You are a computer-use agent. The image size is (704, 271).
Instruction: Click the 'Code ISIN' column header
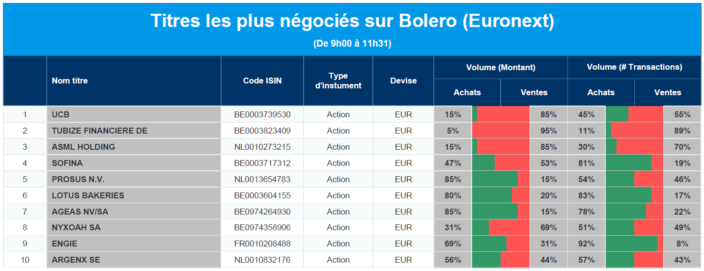point(262,81)
